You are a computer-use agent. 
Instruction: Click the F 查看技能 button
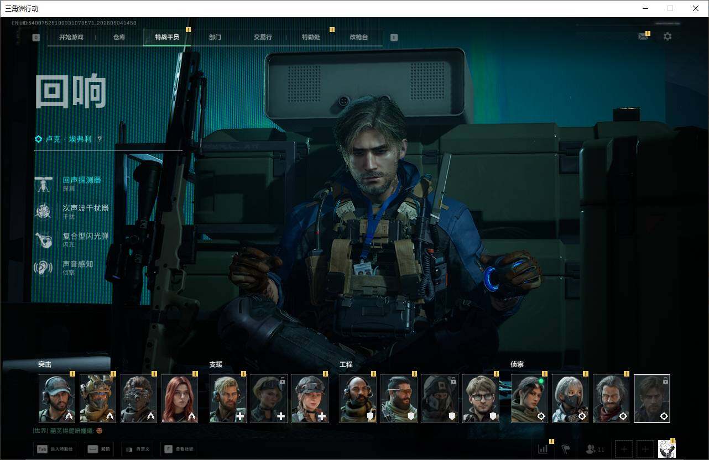tap(178, 449)
